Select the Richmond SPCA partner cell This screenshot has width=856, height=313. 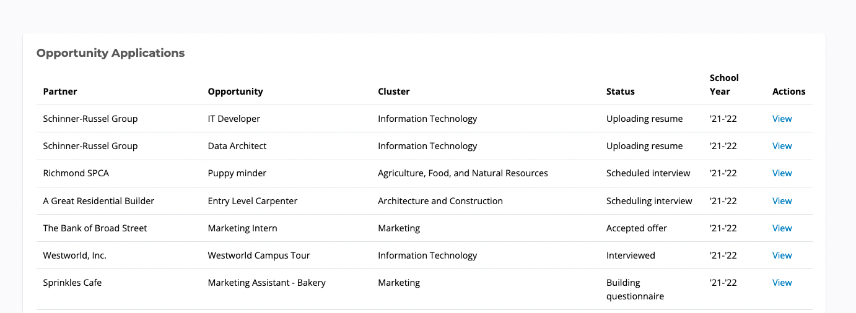pos(76,173)
